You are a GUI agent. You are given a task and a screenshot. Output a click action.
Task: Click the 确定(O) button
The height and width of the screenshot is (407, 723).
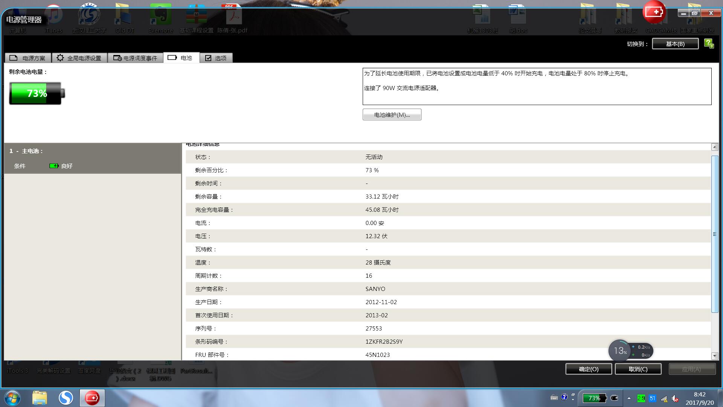tap(588, 369)
